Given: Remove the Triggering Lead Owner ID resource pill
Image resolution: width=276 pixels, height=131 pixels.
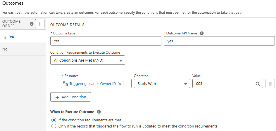Looking at the screenshot, I should (x=120, y=84).
